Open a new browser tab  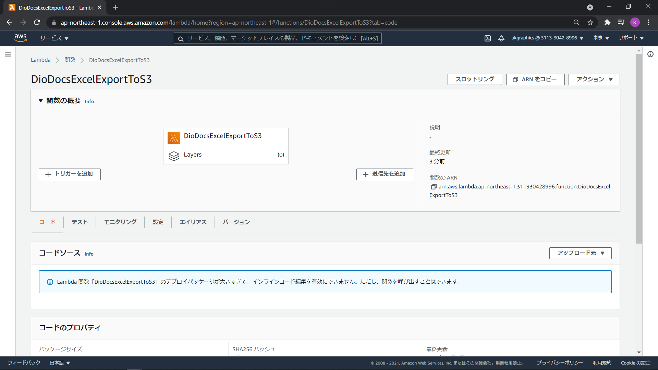(115, 8)
